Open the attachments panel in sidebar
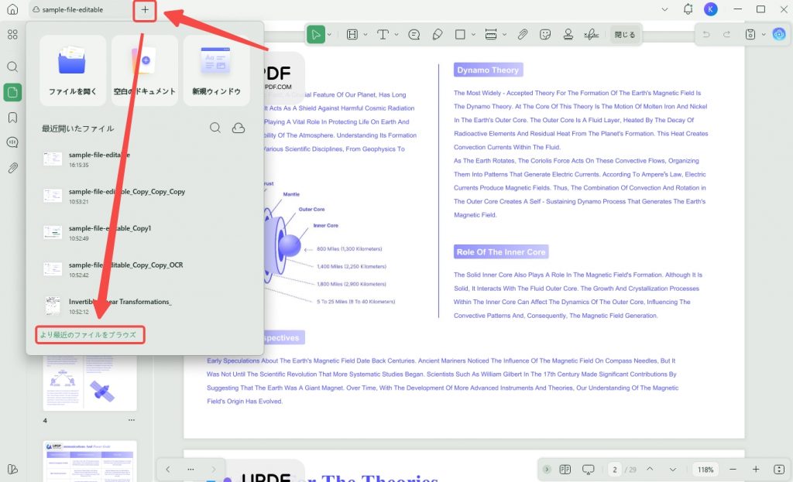Image resolution: width=793 pixels, height=482 pixels. coord(12,168)
